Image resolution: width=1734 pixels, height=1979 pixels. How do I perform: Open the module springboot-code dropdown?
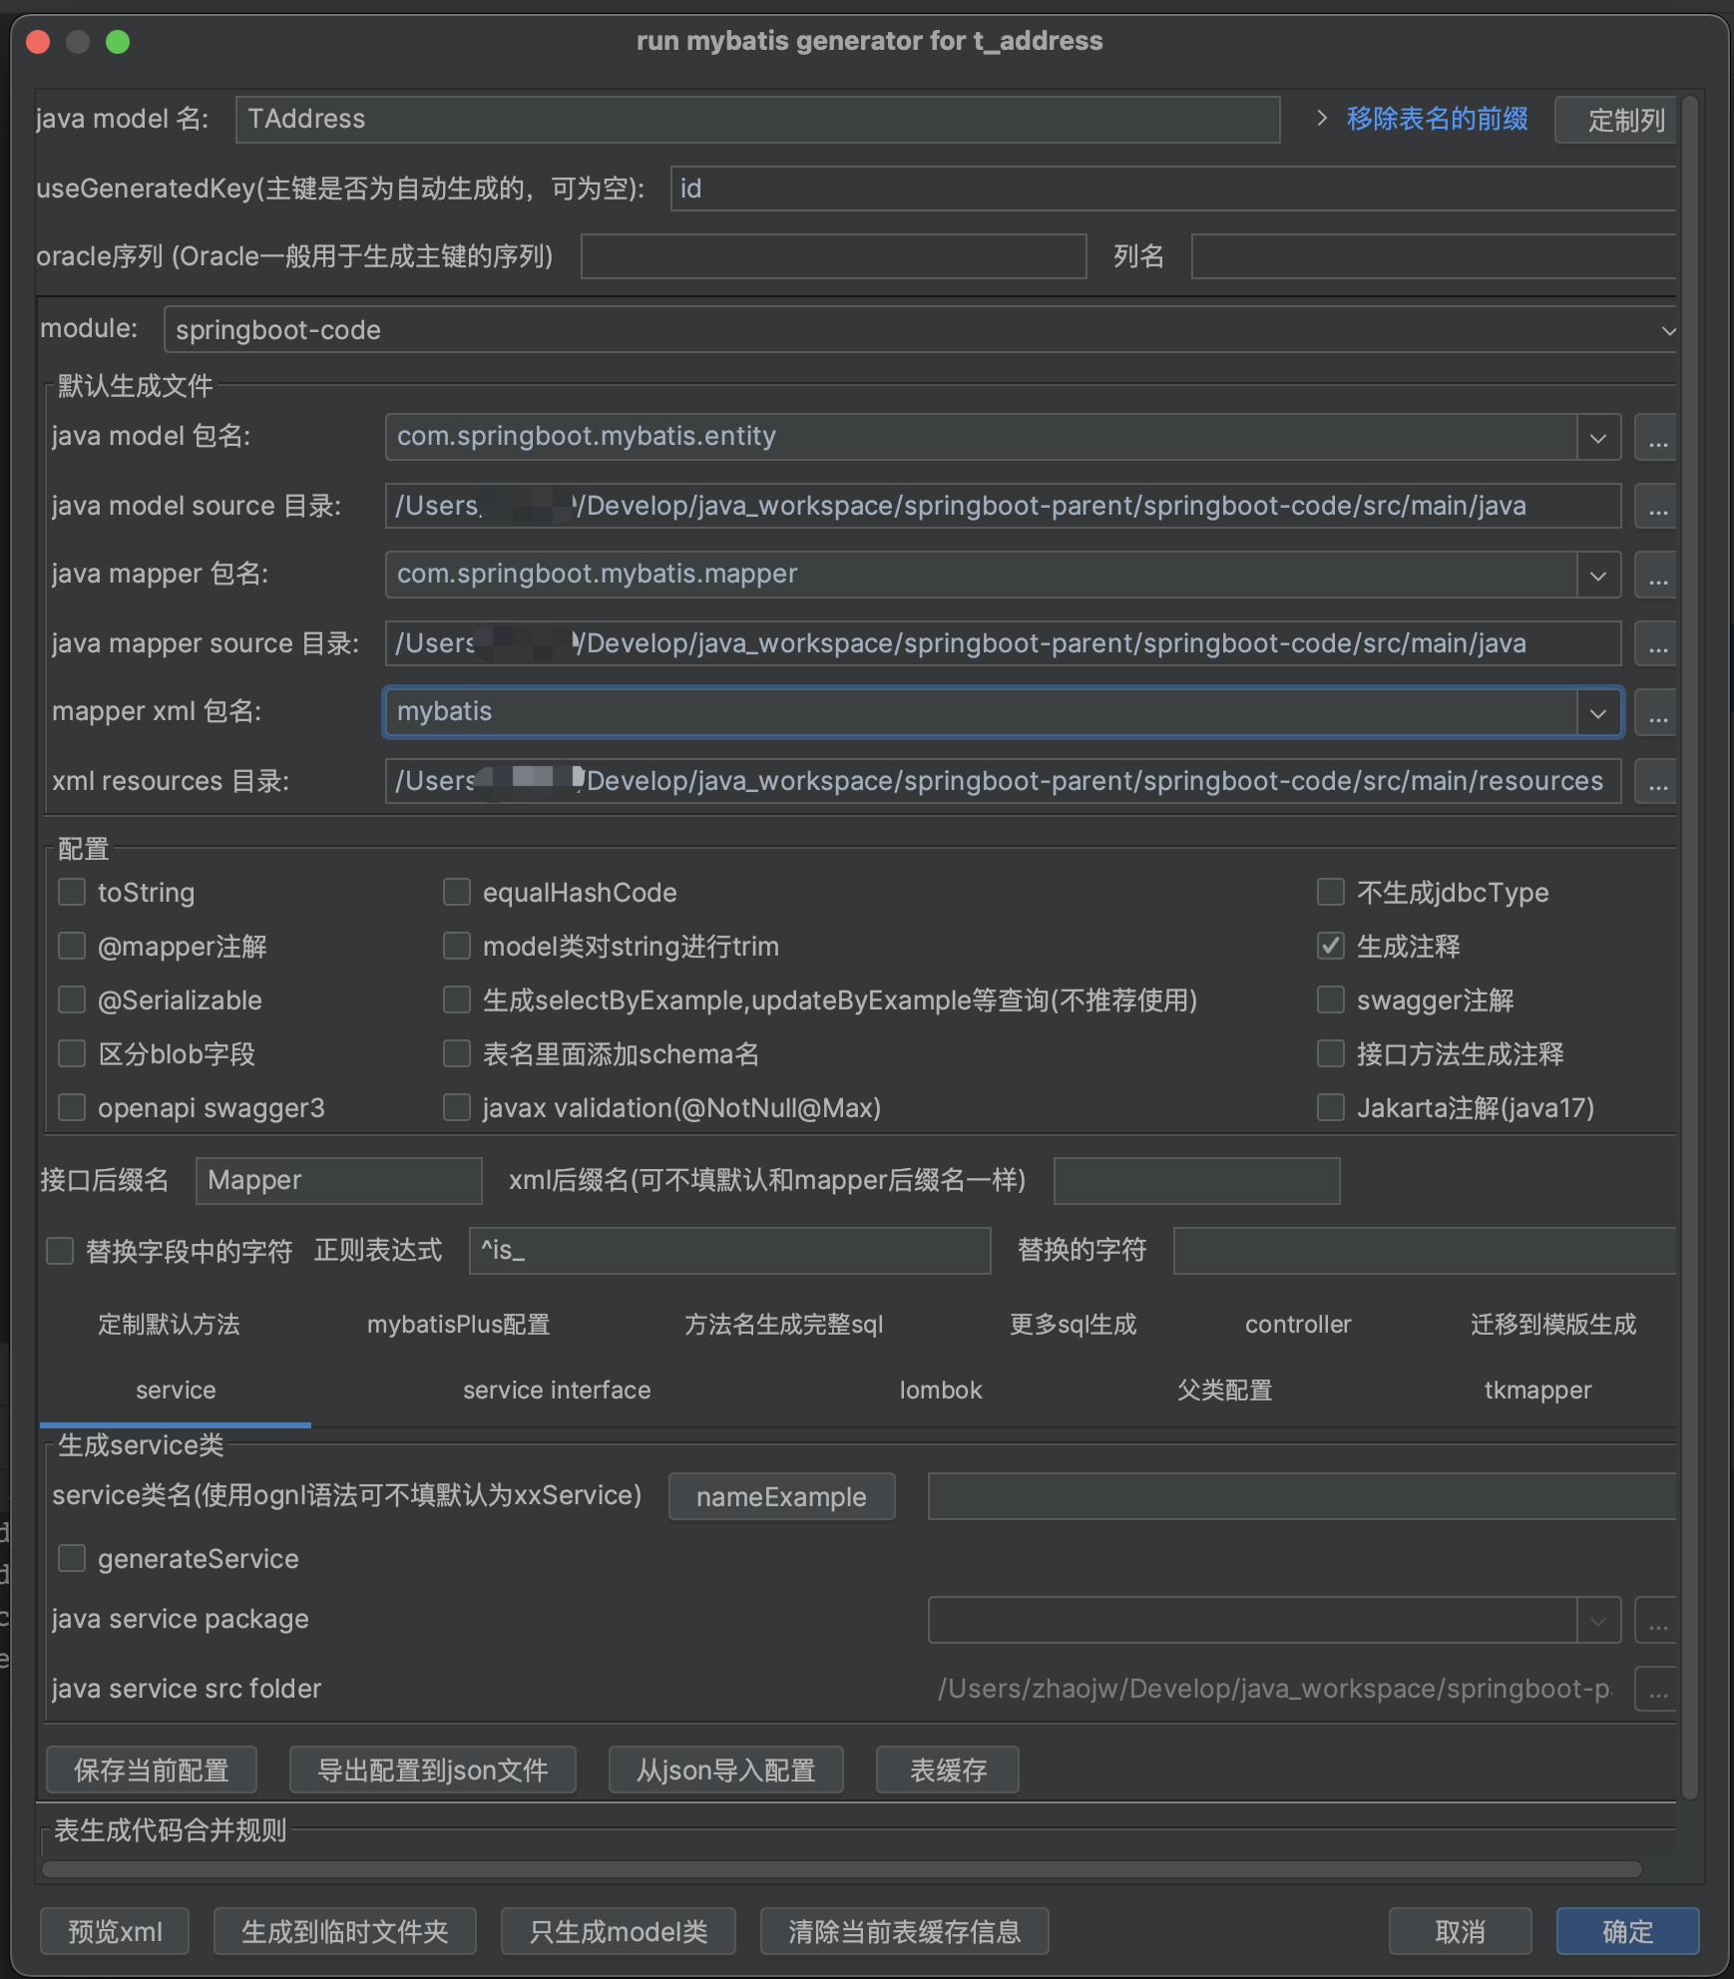point(920,330)
